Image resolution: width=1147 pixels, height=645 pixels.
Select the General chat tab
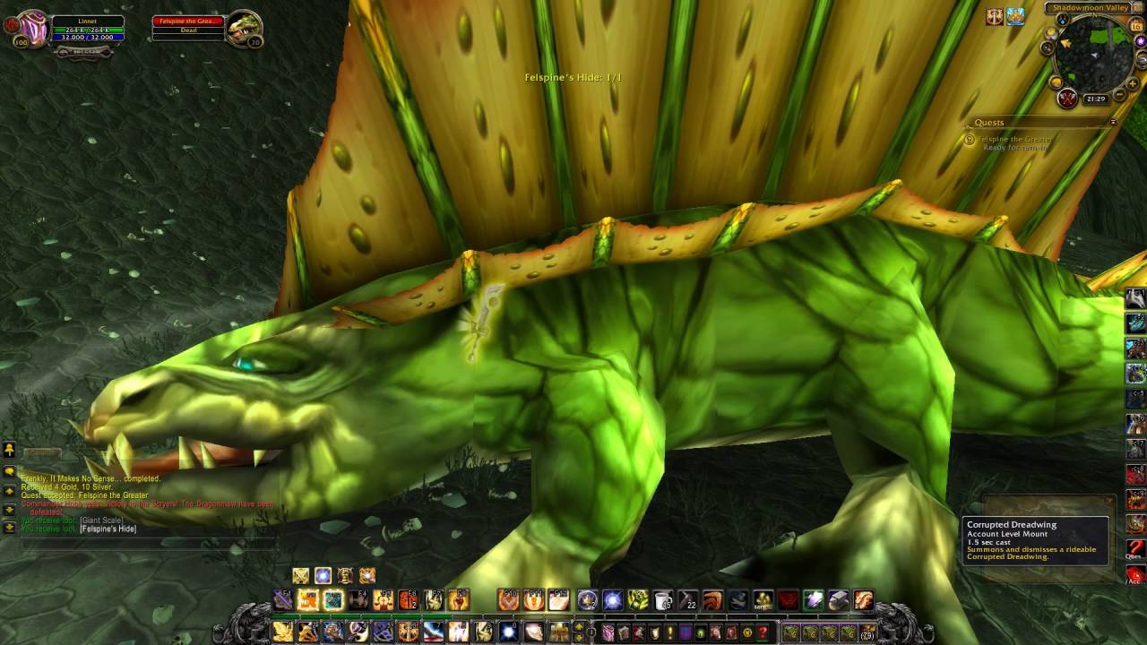43,453
